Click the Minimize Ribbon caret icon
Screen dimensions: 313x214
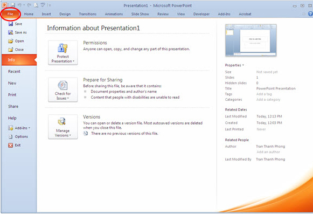[304, 14]
